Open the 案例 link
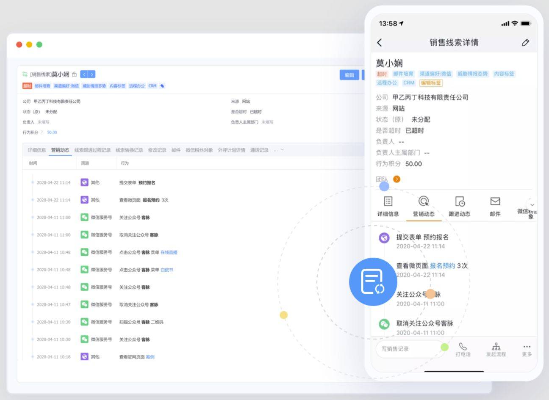This screenshot has height=400, width=549. tap(150, 357)
